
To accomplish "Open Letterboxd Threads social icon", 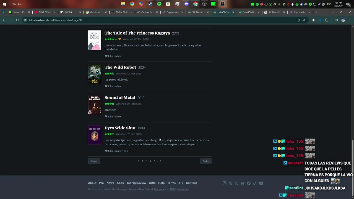I will point(231,183).
